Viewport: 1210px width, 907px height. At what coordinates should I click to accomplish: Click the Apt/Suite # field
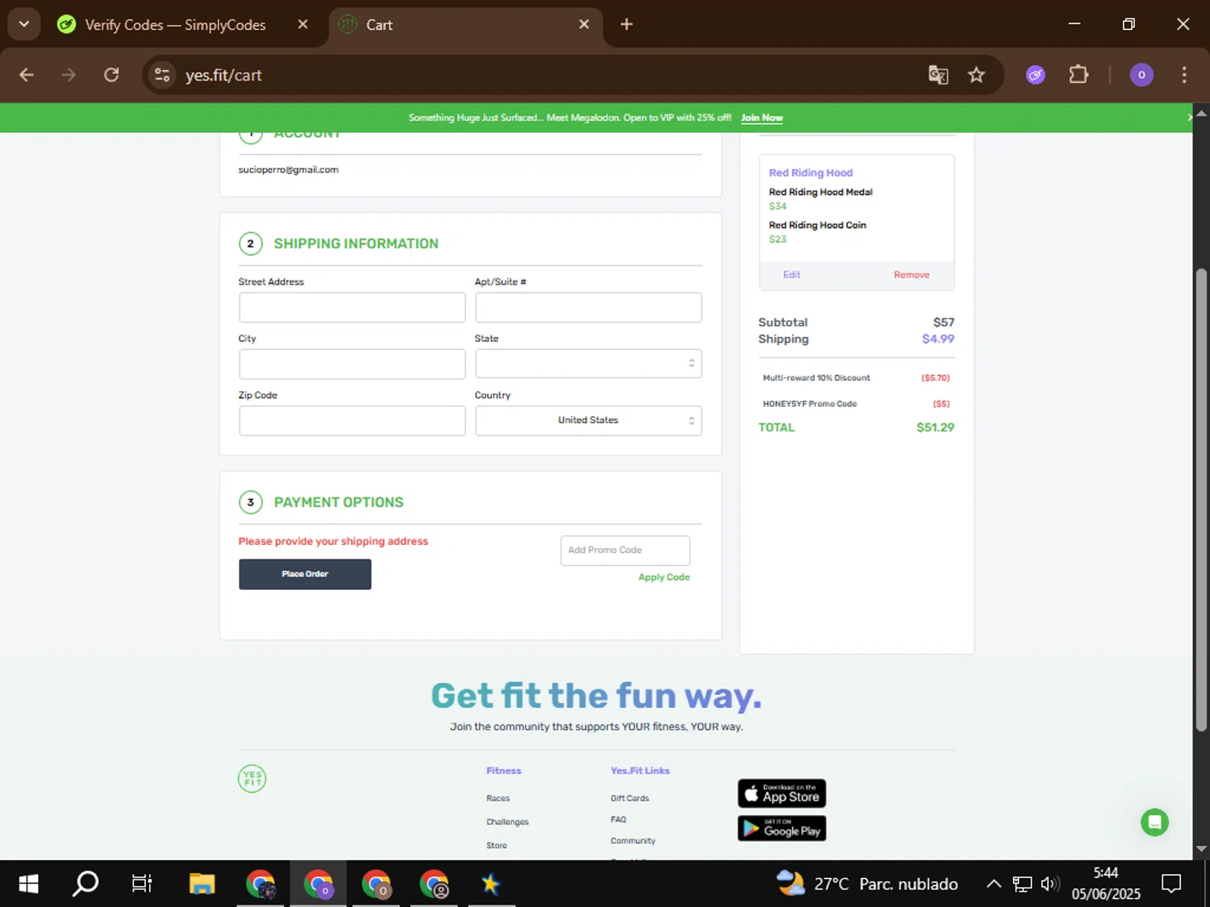pyautogui.click(x=588, y=307)
